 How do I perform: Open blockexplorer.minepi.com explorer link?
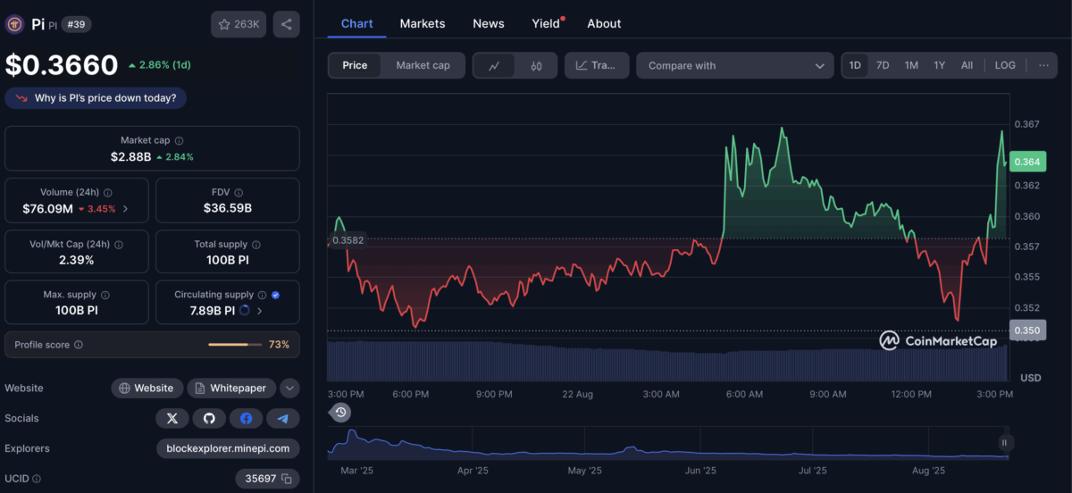[x=228, y=448]
